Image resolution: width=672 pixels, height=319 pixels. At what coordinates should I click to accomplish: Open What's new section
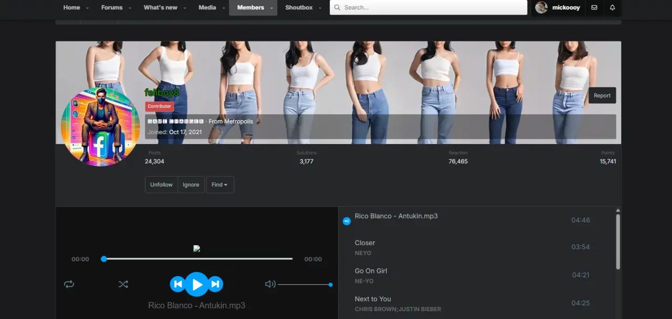pyautogui.click(x=161, y=7)
